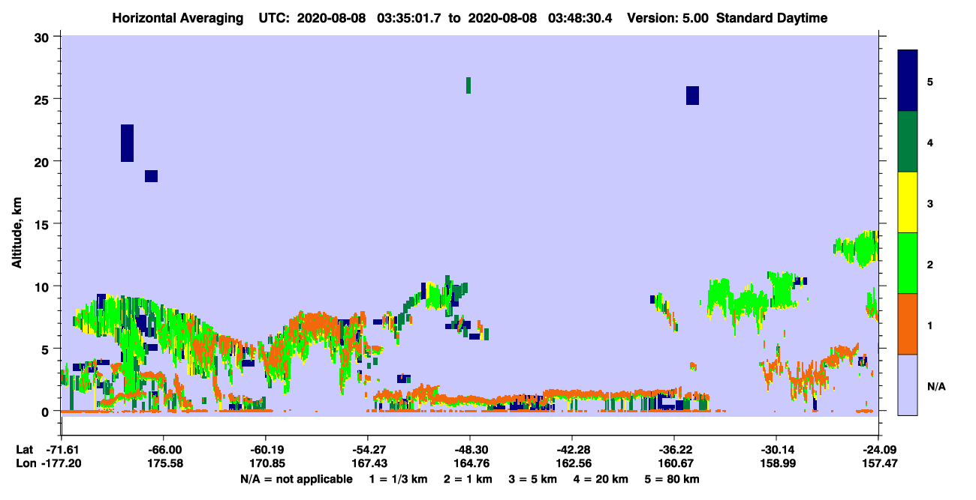Click the longitude value 164.76
976x500 pixels.
click(470, 464)
